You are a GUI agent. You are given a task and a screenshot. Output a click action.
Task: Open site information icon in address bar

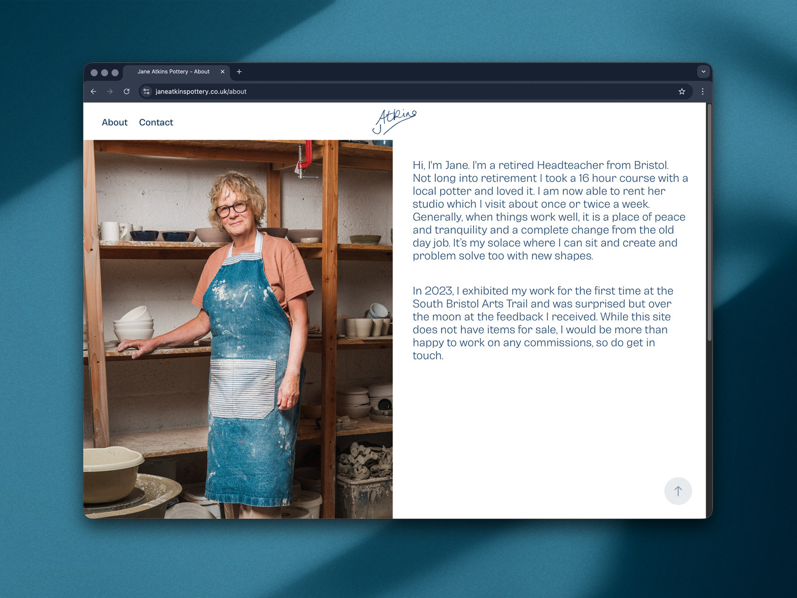click(x=146, y=92)
